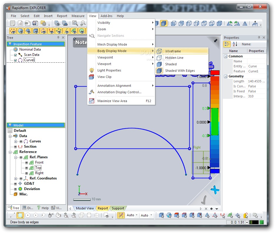Viewport: 275px width, 233px height.
Task: Click the save disk toolbar icon
Action: (35, 23)
